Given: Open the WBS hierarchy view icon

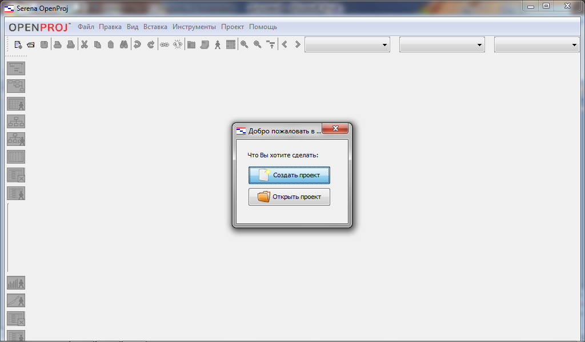Looking at the screenshot, I should click(x=16, y=121).
